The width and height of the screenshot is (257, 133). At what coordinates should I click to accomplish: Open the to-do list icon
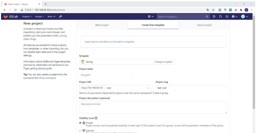(227, 17)
